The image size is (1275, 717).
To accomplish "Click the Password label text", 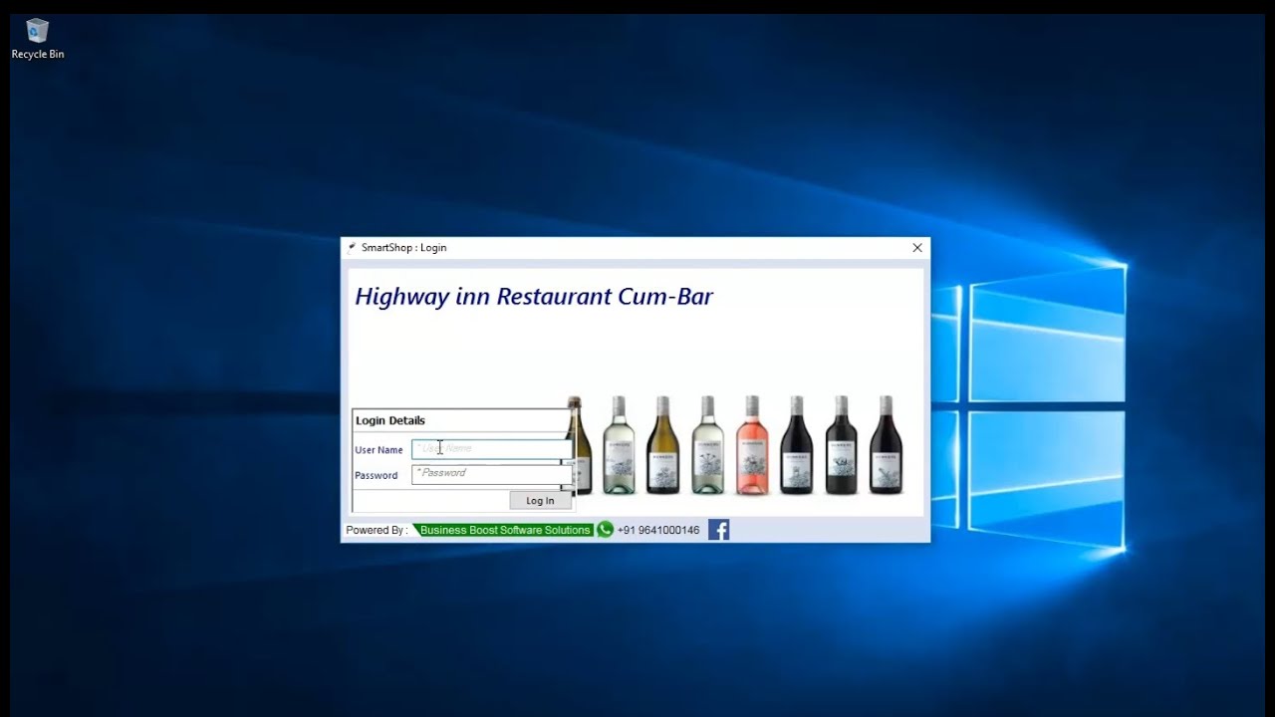I will (376, 475).
